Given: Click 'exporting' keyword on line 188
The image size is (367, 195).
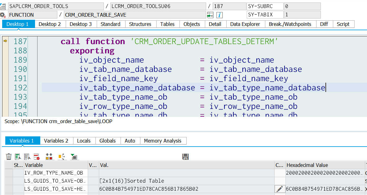Looking at the screenshot, I should [92, 51].
